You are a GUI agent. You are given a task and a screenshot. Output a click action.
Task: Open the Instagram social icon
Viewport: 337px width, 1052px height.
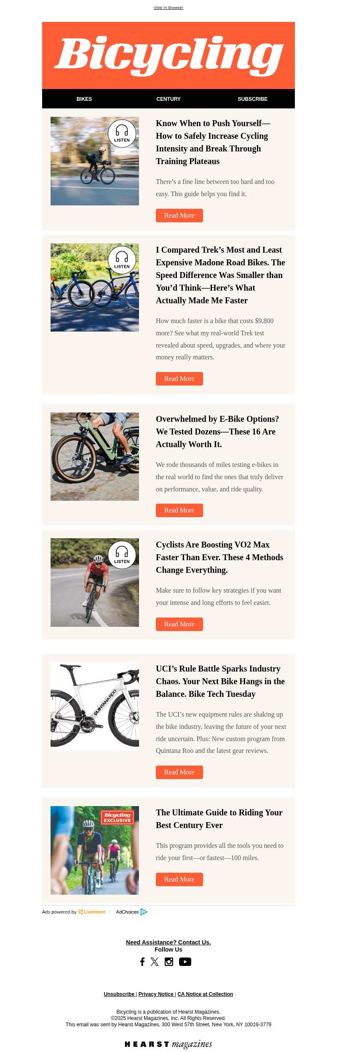coord(169,961)
